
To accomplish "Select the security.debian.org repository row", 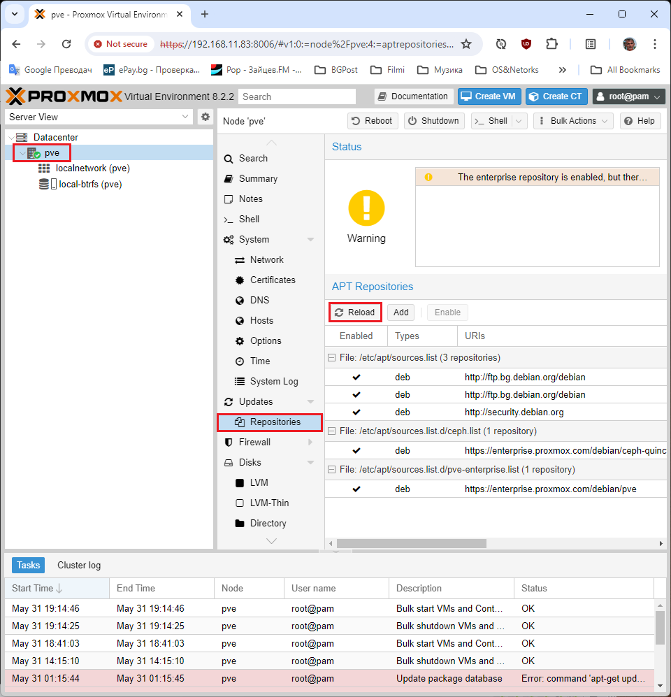I will pyautogui.click(x=496, y=412).
